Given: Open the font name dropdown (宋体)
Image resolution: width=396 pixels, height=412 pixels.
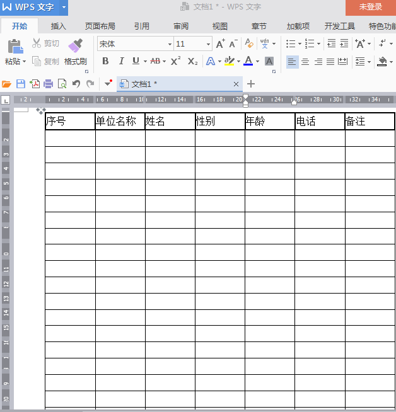Looking at the screenshot, I should (170, 44).
